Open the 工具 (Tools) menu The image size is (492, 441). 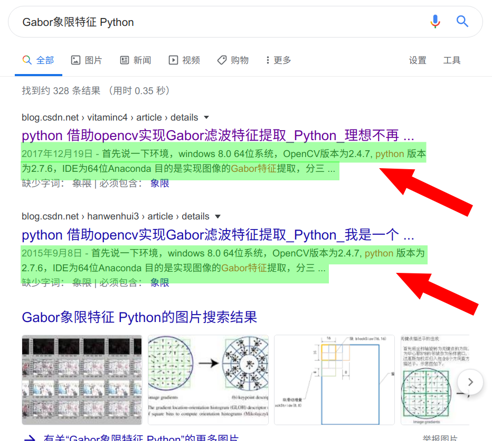pyautogui.click(x=452, y=60)
